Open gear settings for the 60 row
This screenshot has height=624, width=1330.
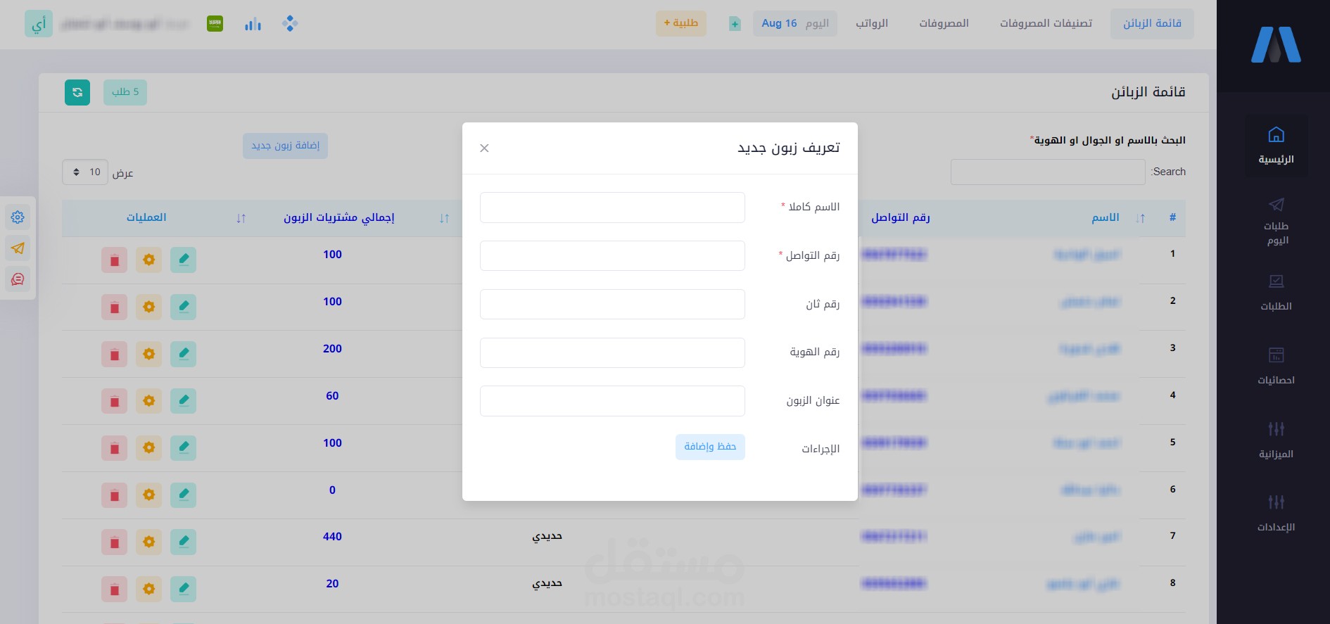click(x=148, y=401)
